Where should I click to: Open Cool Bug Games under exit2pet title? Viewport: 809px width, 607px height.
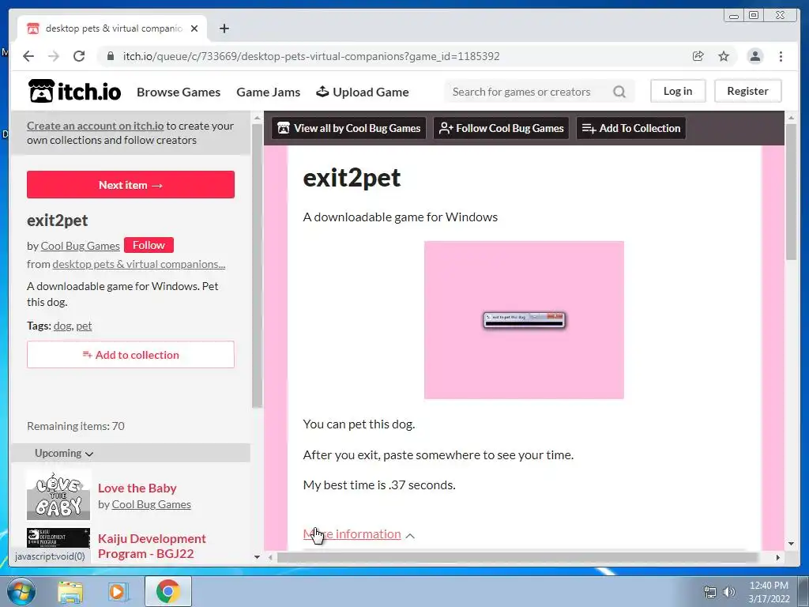click(x=80, y=247)
